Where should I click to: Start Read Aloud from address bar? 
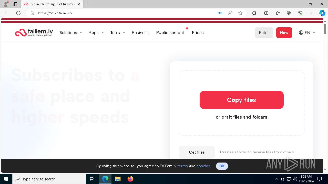(230, 13)
